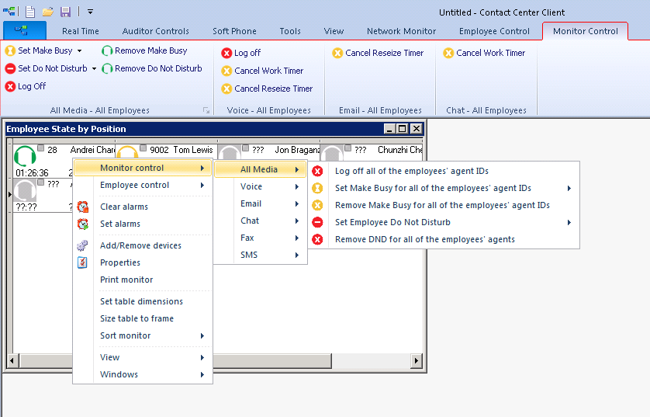Viewport: 650px width, 417px height.
Task: Click the Open folder icon in title bar
Action: click(48, 12)
